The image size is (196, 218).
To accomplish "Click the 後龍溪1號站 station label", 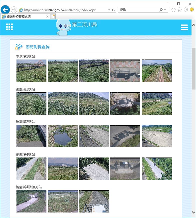I will (x=25, y=89).
